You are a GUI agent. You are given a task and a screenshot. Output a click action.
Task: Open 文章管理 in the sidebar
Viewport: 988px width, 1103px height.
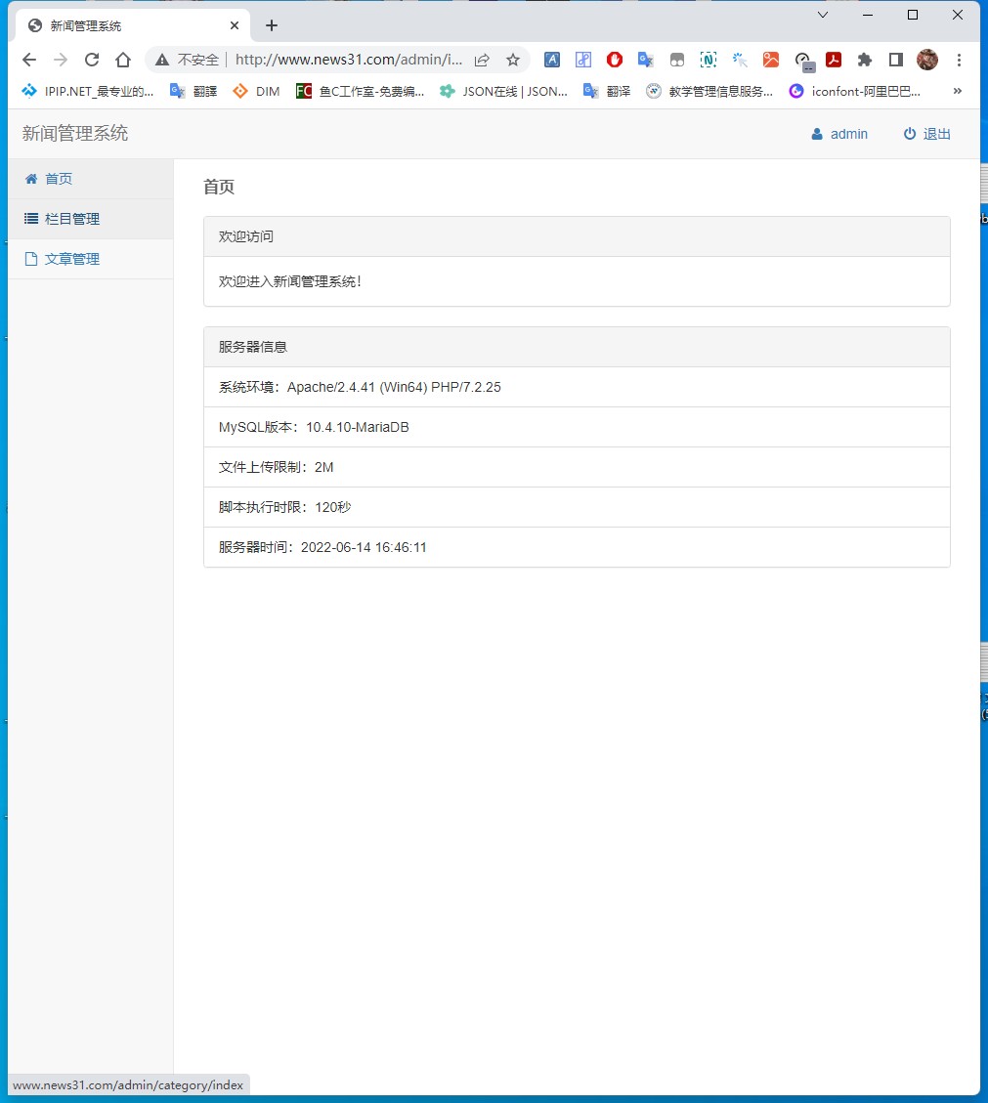click(71, 259)
